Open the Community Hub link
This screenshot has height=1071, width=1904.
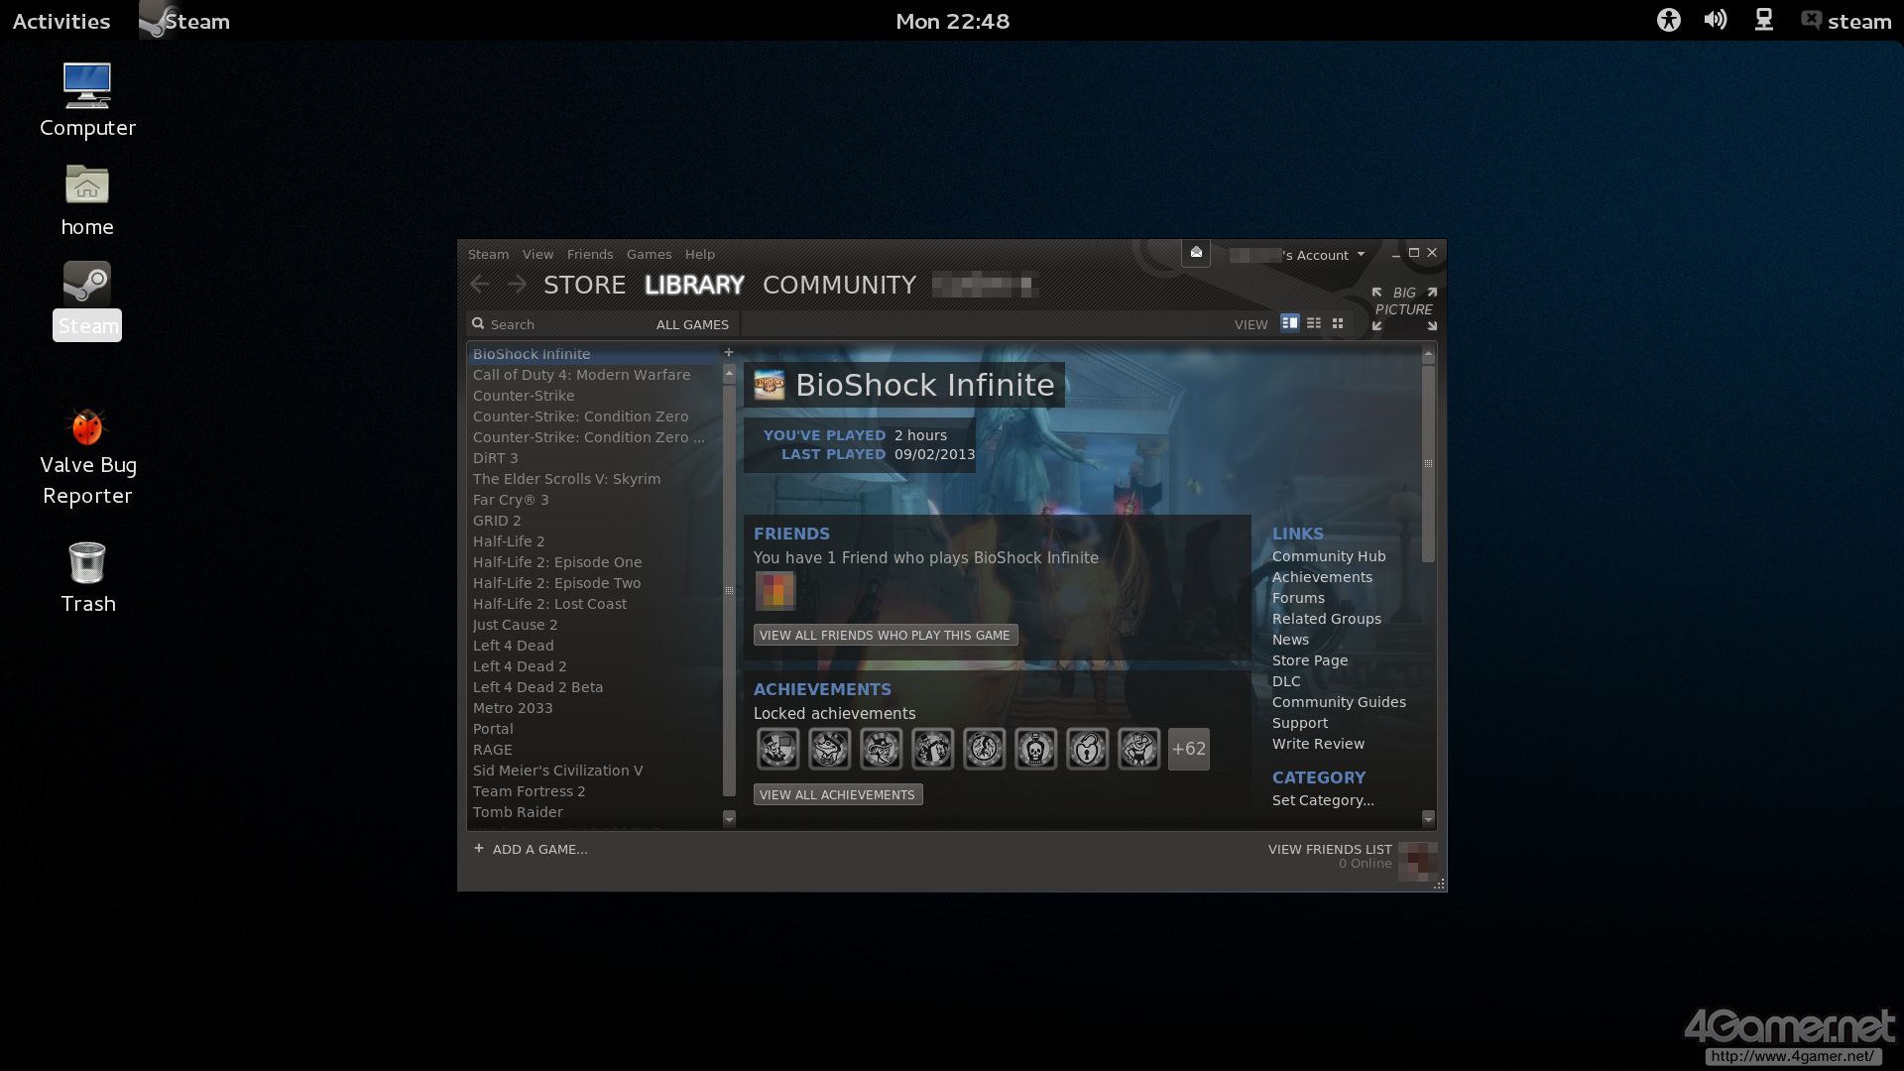[1328, 556]
